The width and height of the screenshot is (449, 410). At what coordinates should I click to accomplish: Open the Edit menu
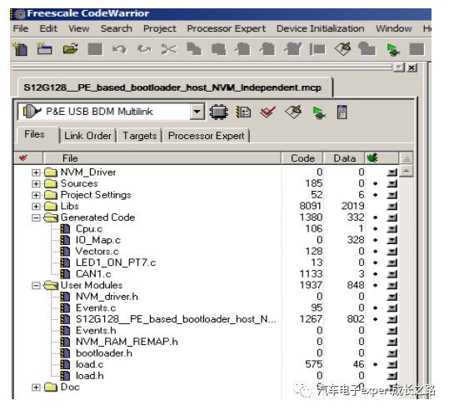[48, 28]
